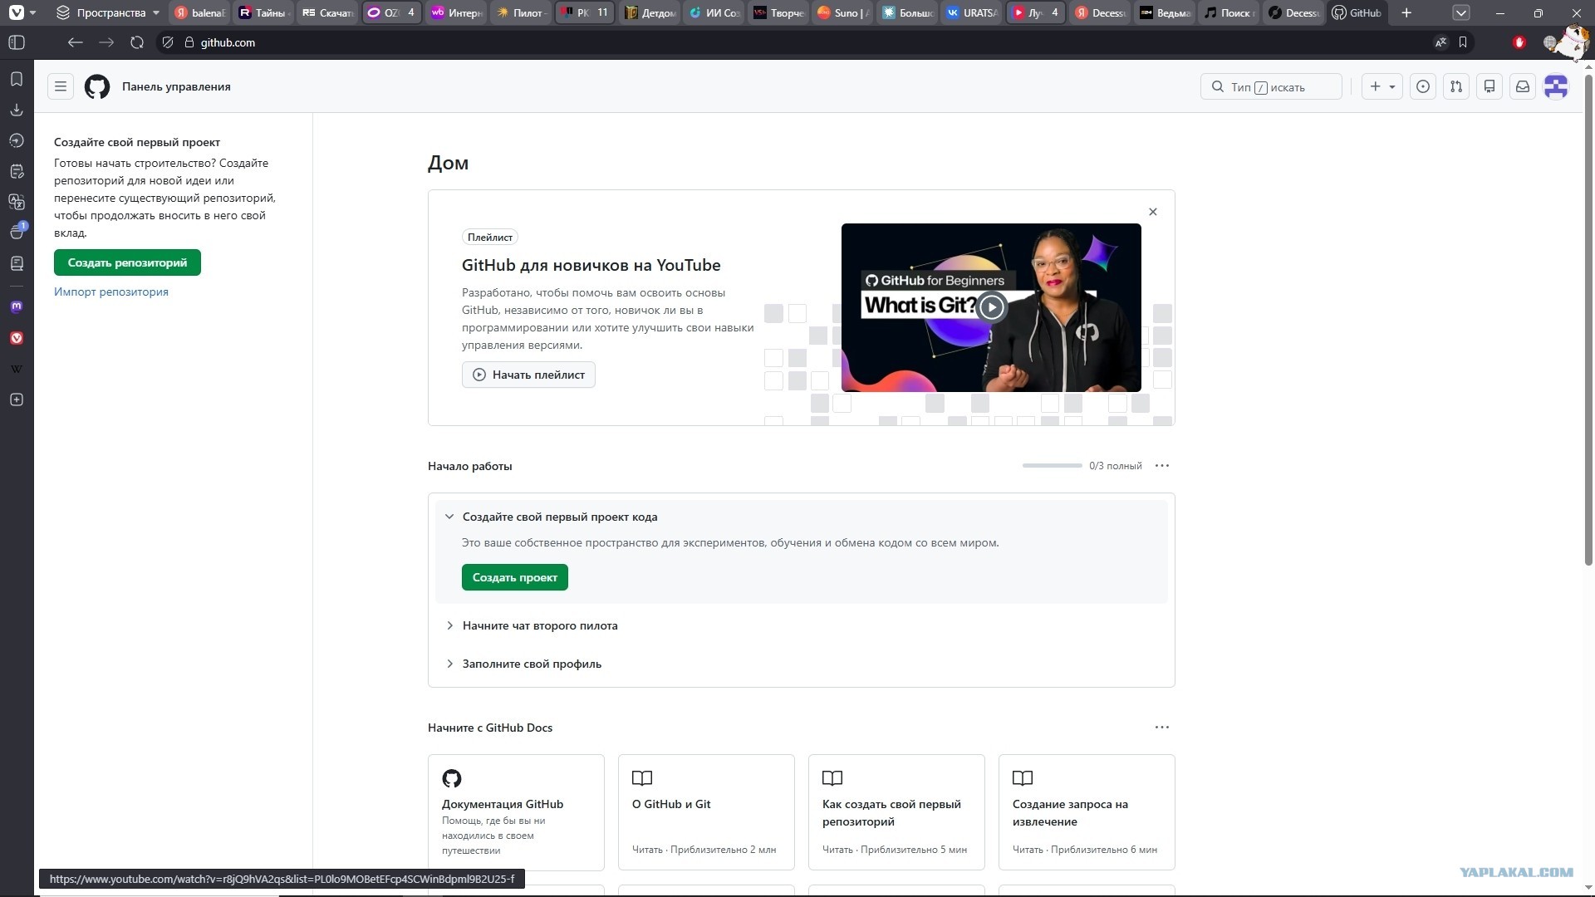Open the Translate side panel
Image resolution: width=1595 pixels, height=897 pixels.
[x=17, y=202]
